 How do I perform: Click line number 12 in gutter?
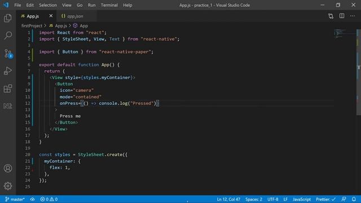click(28, 103)
